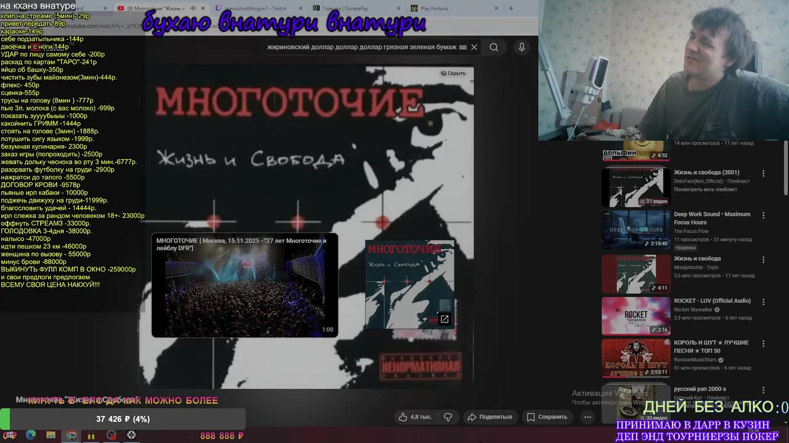
Task: Open Король и Шут best songs thumbnail
Action: [636, 358]
